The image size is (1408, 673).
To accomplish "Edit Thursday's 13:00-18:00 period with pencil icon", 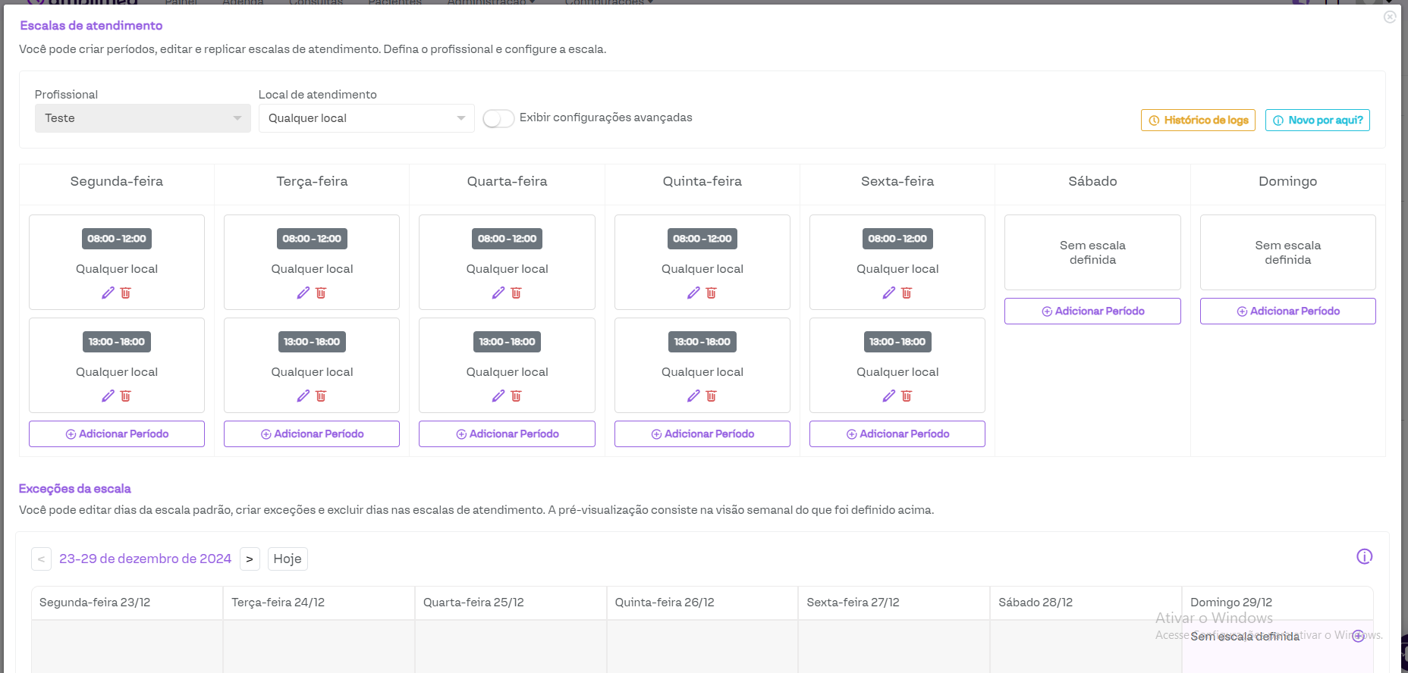I will point(693,396).
